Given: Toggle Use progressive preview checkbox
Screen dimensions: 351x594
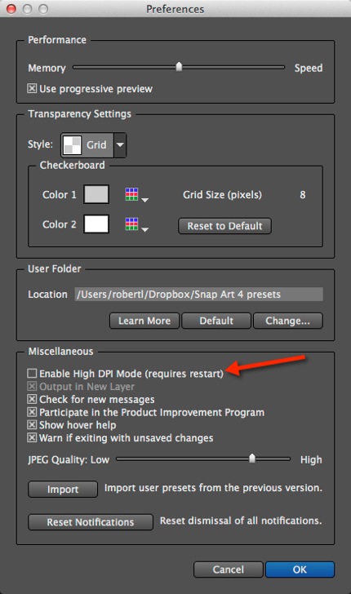Looking at the screenshot, I should point(32,89).
